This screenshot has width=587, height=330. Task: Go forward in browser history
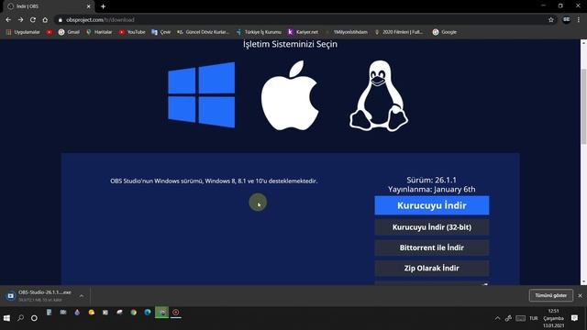(x=20, y=20)
